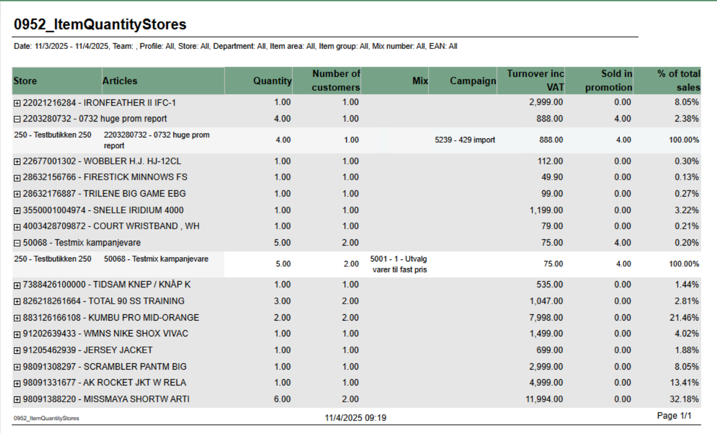This screenshot has width=717, height=433.
Task: Expand the WMNS NIKE SHOX VIVAC row
Action: 17,334
